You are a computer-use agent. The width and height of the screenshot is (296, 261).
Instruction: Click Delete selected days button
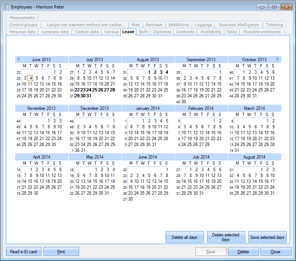(226, 237)
